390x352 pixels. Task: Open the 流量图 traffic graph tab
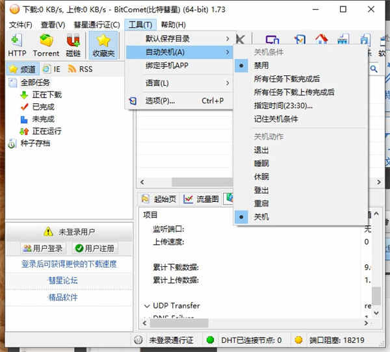(x=201, y=199)
